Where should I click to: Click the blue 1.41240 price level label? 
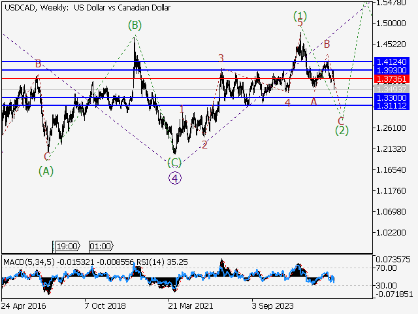pos(391,61)
